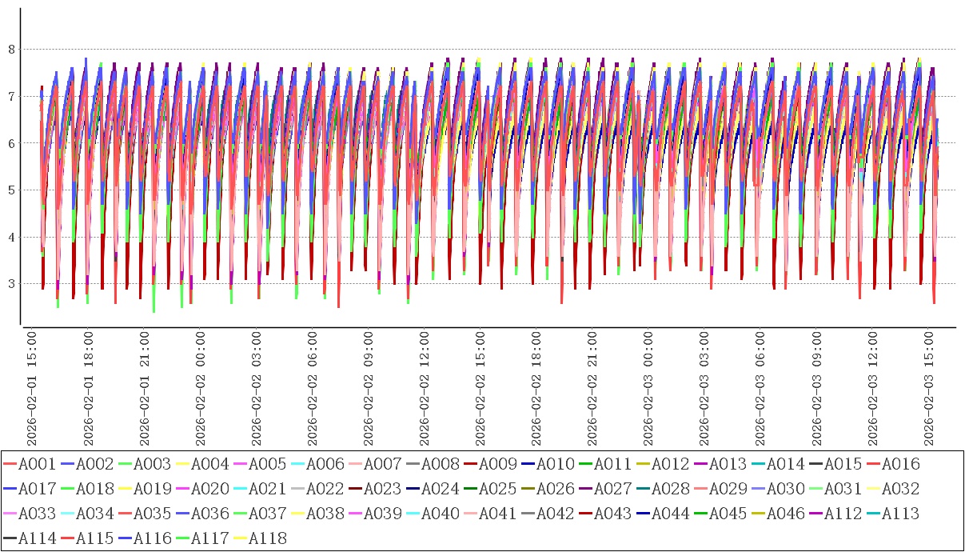Click the color line swatch beside A036

[182, 514]
